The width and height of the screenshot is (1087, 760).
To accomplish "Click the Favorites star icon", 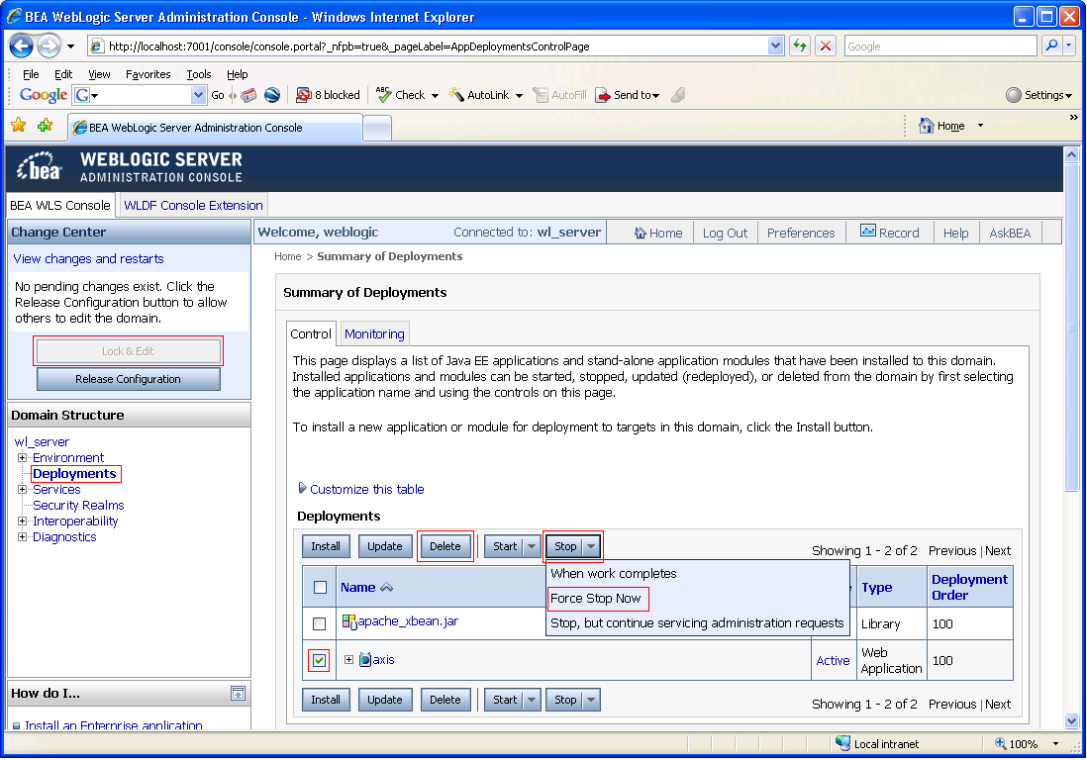I will 19,126.
